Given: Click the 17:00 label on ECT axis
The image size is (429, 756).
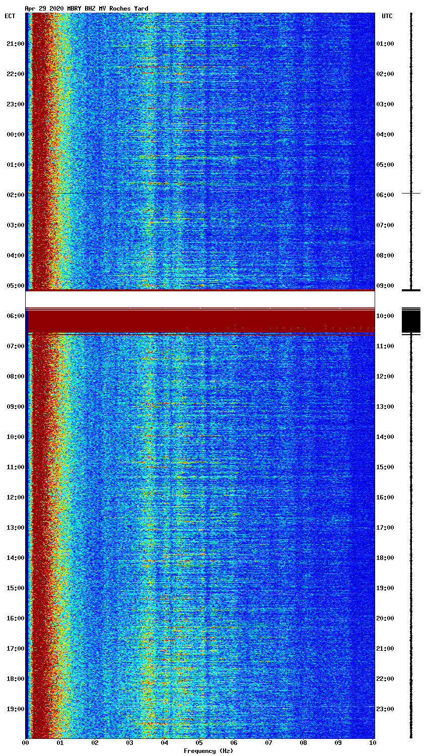Looking at the screenshot, I should pos(16,649).
